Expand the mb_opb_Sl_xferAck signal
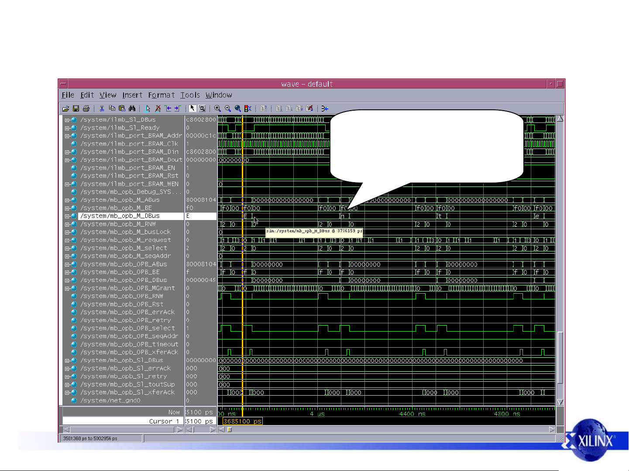Viewport: 629px width, 471px height. click(67, 393)
